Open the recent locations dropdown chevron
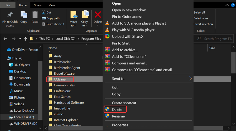Image resolution: width=236 pixels, height=131 pixels. 20,39
